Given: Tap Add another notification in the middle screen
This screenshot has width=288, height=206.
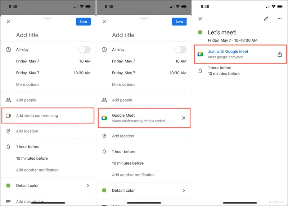Looking at the screenshot, I should [x=133, y=175].
